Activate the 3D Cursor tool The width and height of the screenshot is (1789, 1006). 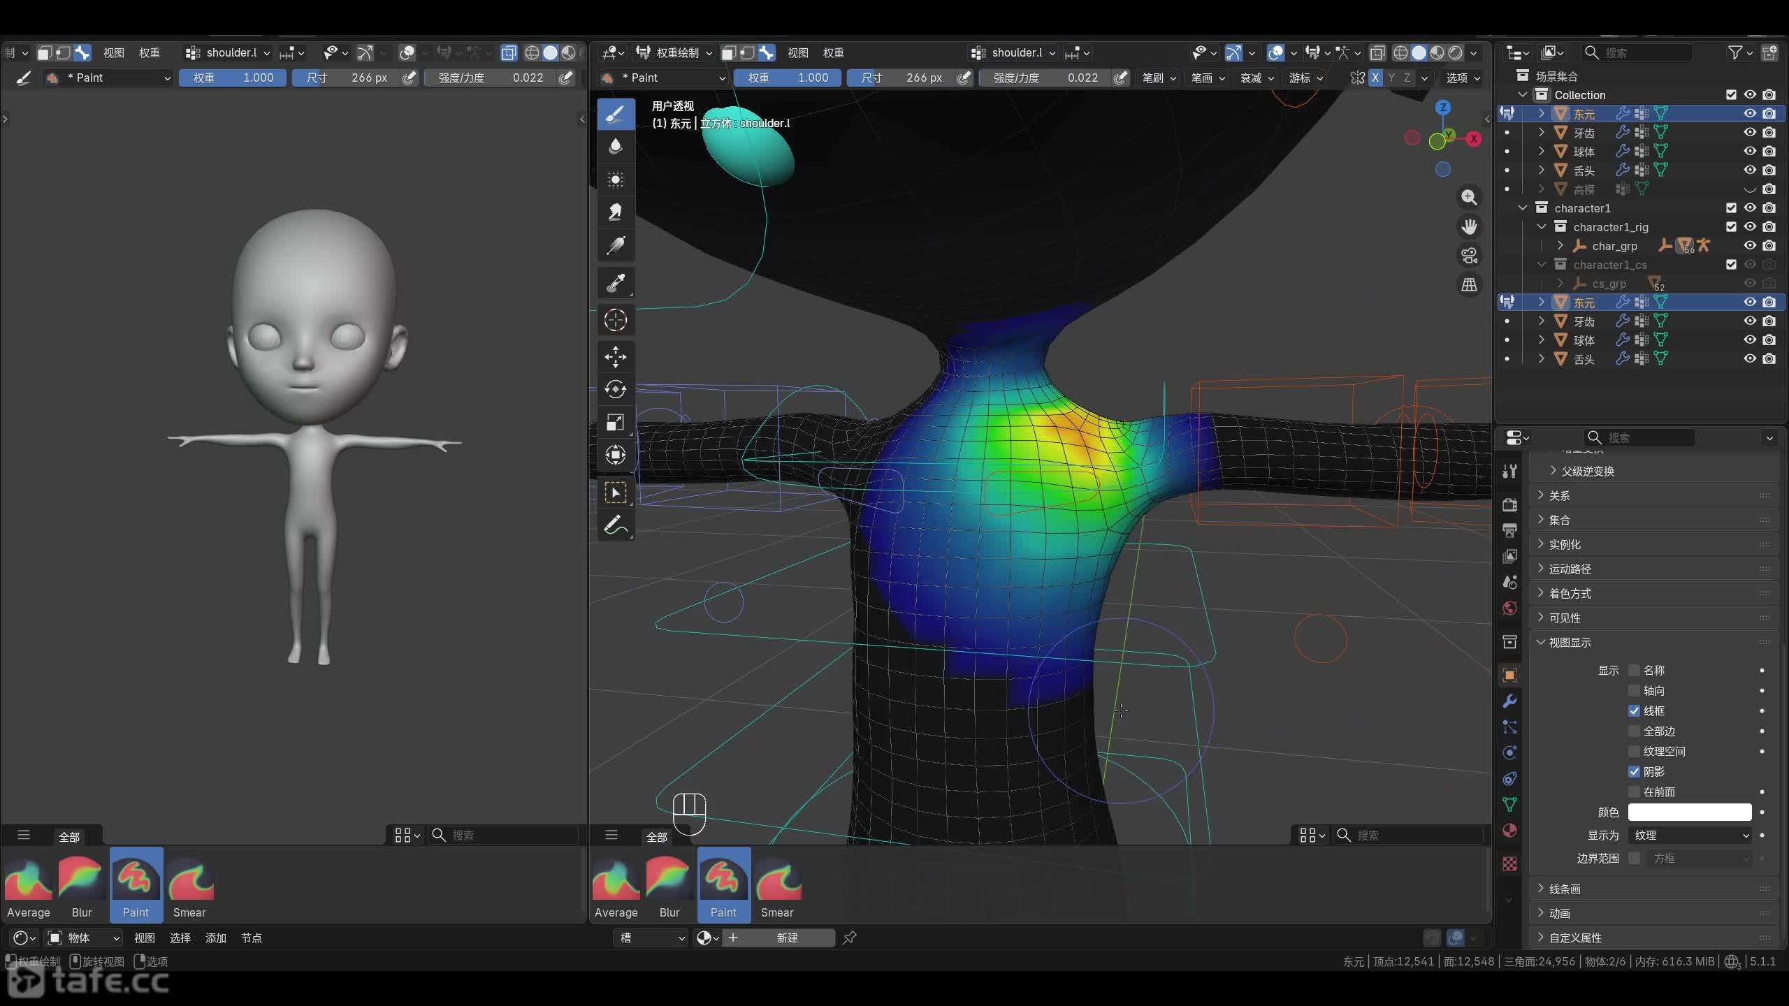pyautogui.click(x=616, y=320)
